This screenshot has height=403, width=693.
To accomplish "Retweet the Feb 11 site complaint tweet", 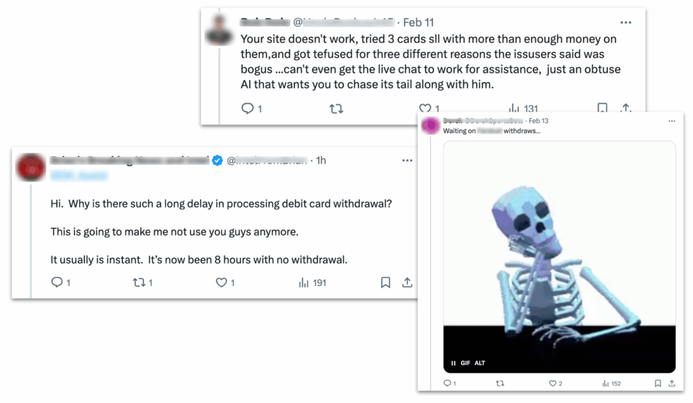I will [x=336, y=108].
